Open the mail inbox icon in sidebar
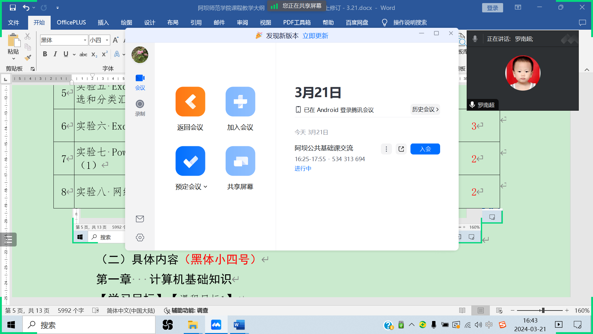This screenshot has width=593, height=334. tap(140, 219)
